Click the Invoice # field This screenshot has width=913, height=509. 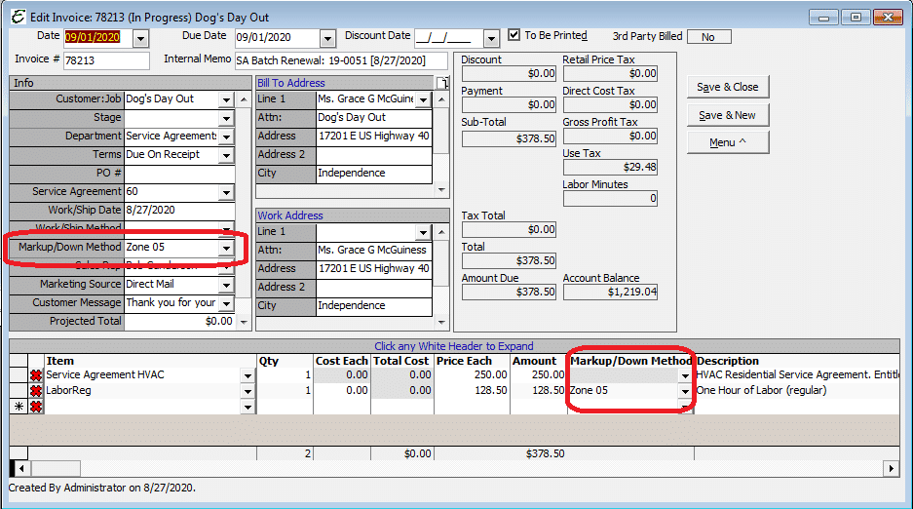(x=106, y=60)
